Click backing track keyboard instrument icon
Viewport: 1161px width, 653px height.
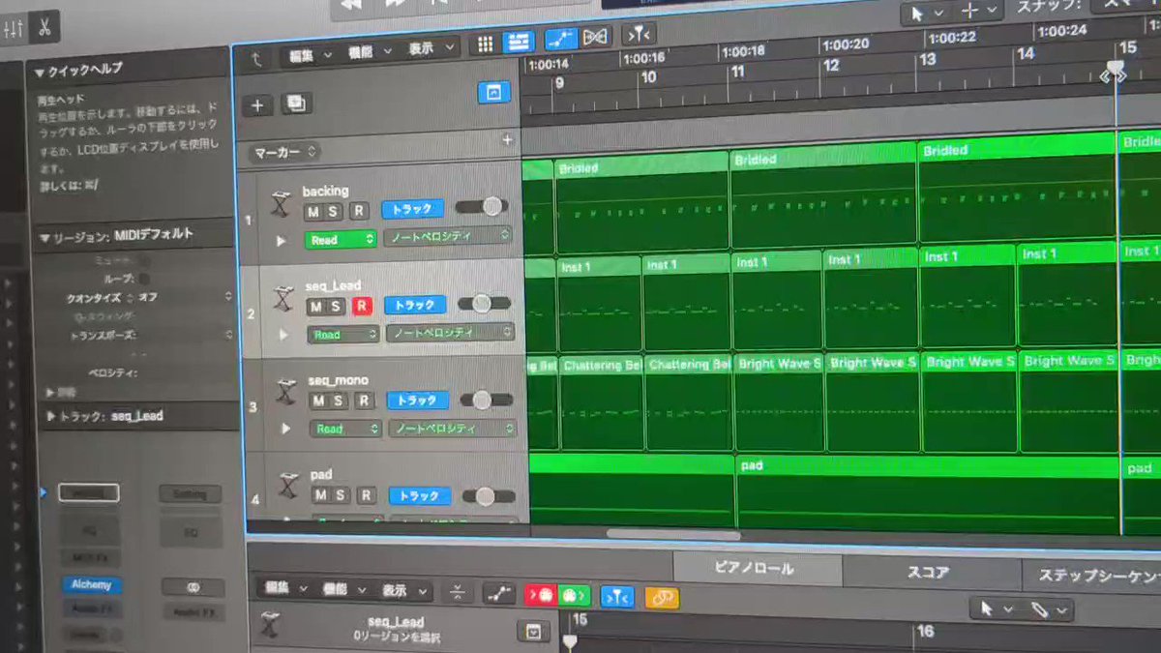(283, 206)
